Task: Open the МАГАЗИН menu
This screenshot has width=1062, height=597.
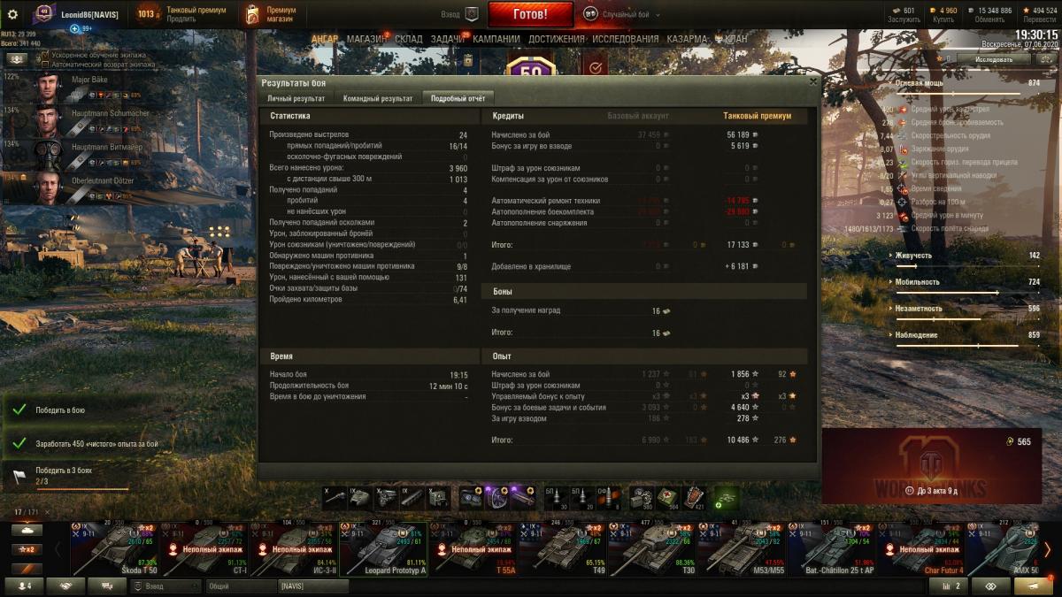Action: [x=366, y=39]
